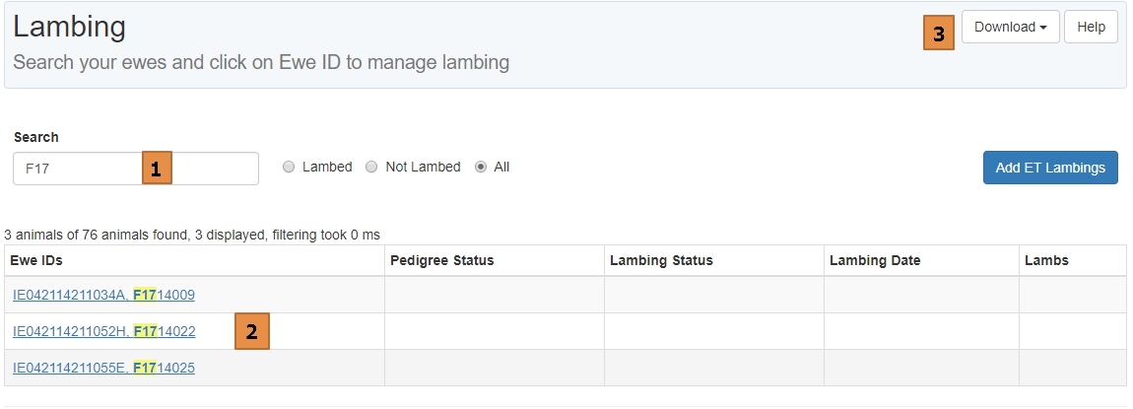The height and width of the screenshot is (409, 1133).
Task: Click the Help button
Action: coord(1091,28)
